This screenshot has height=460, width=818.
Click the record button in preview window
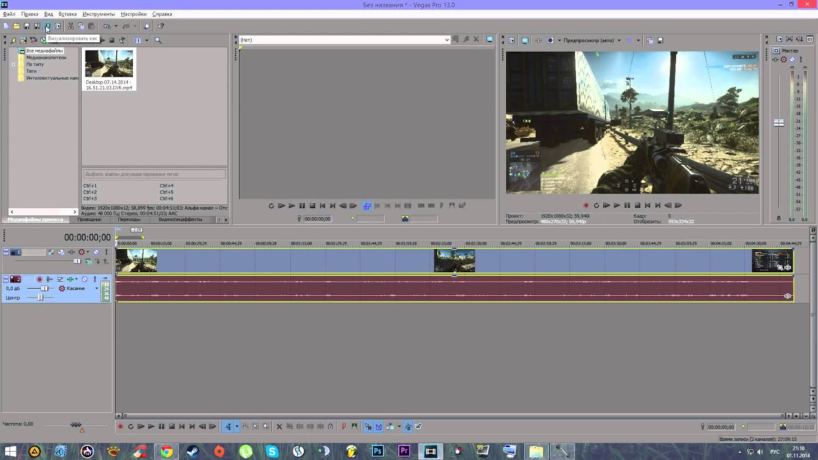(586, 205)
